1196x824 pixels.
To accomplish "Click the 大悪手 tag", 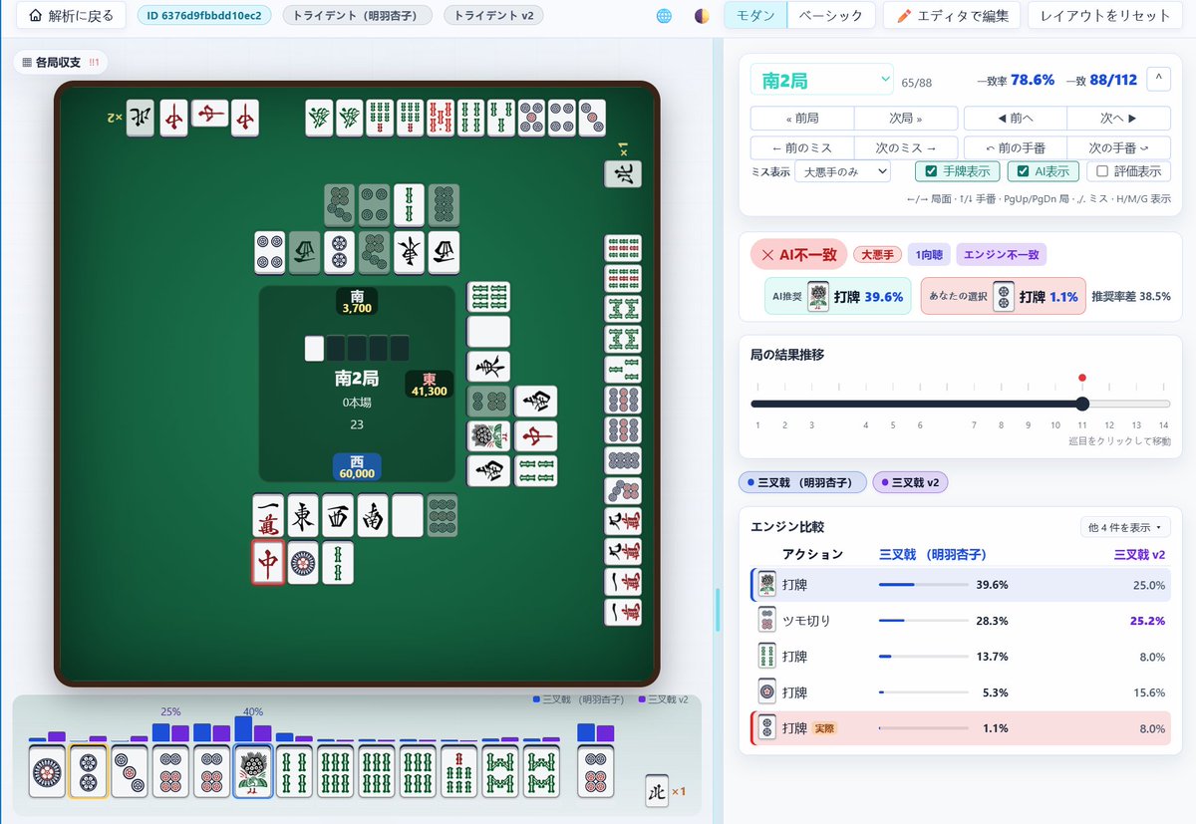I will [877, 255].
